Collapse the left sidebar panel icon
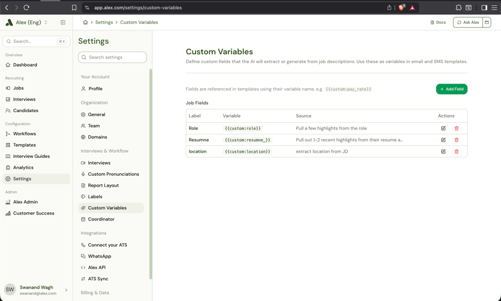This screenshot has width=501, height=301. 63,22
